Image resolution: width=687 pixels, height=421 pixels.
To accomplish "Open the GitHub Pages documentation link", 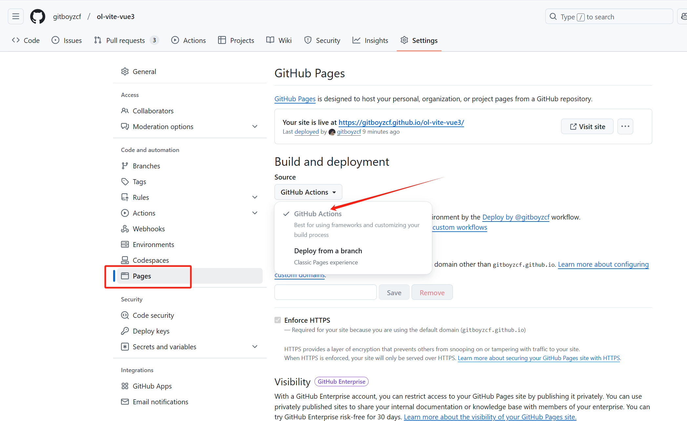I will point(295,99).
